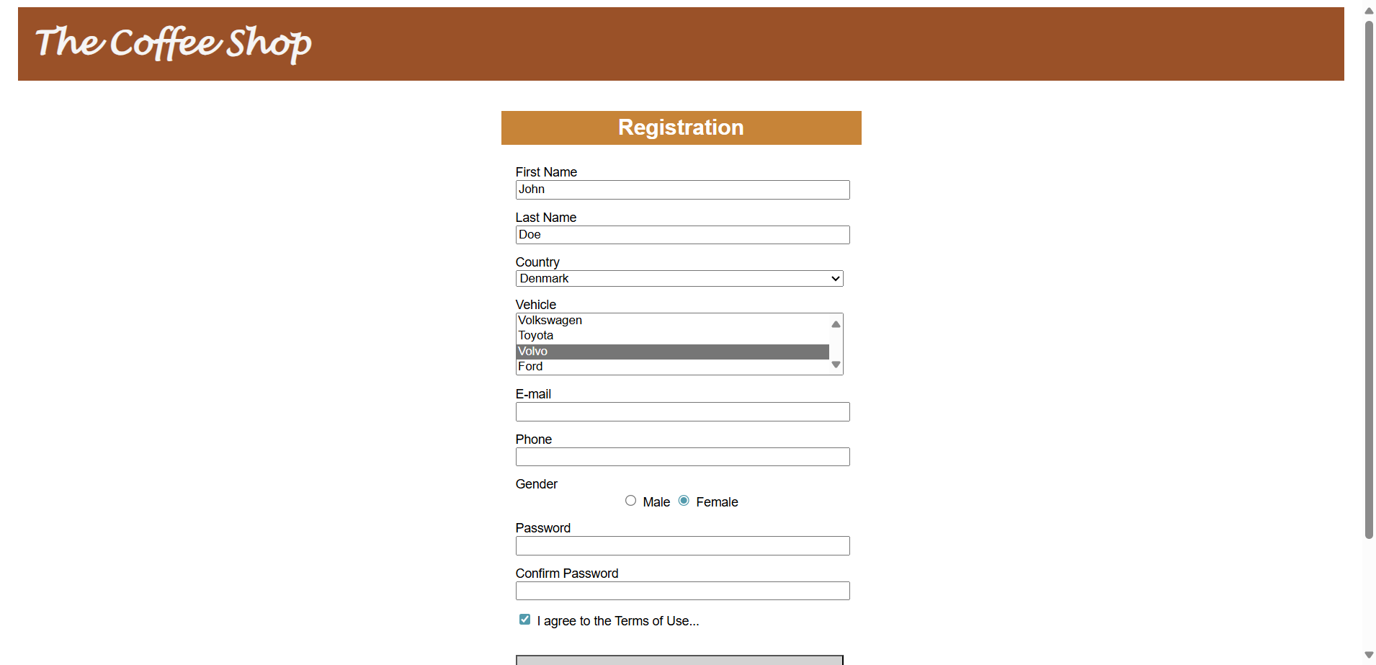Click the vehicle list up arrow
The image size is (1376, 665).
point(836,324)
